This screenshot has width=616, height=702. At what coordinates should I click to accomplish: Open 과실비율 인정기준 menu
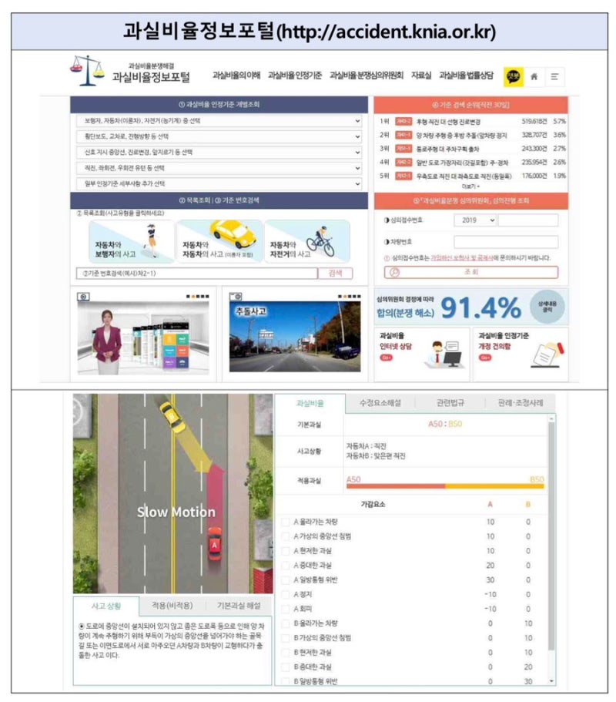295,76
